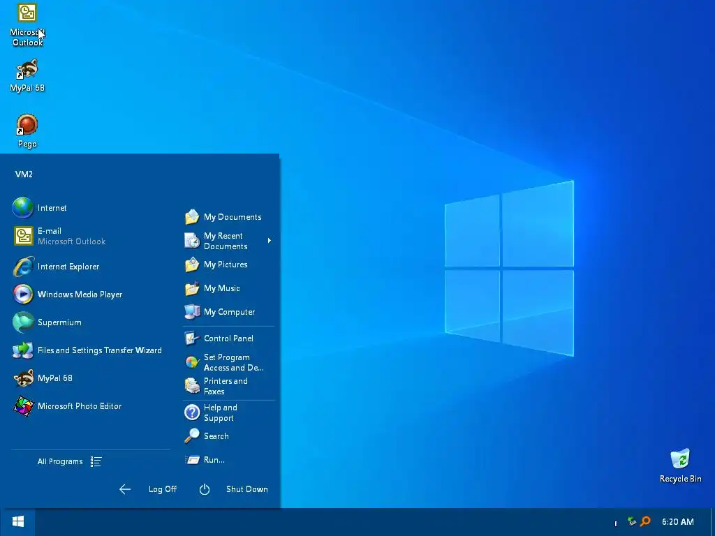Open All Programs text entry
This screenshot has width=715, height=536.
(x=60, y=462)
